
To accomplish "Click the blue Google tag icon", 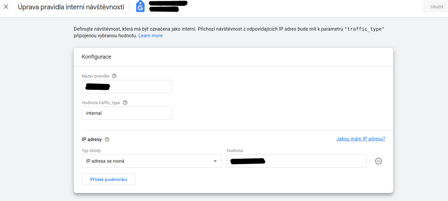I will pos(140,7).
